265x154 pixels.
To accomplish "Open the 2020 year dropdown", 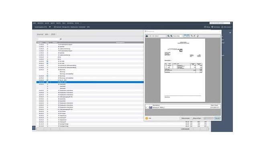I will [x=54, y=34].
